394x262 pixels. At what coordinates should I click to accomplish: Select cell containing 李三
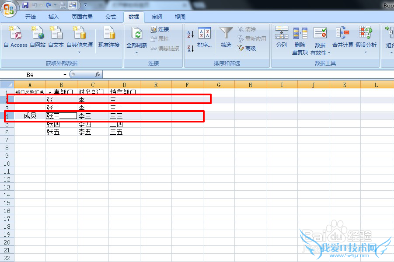pyautogui.click(x=93, y=116)
